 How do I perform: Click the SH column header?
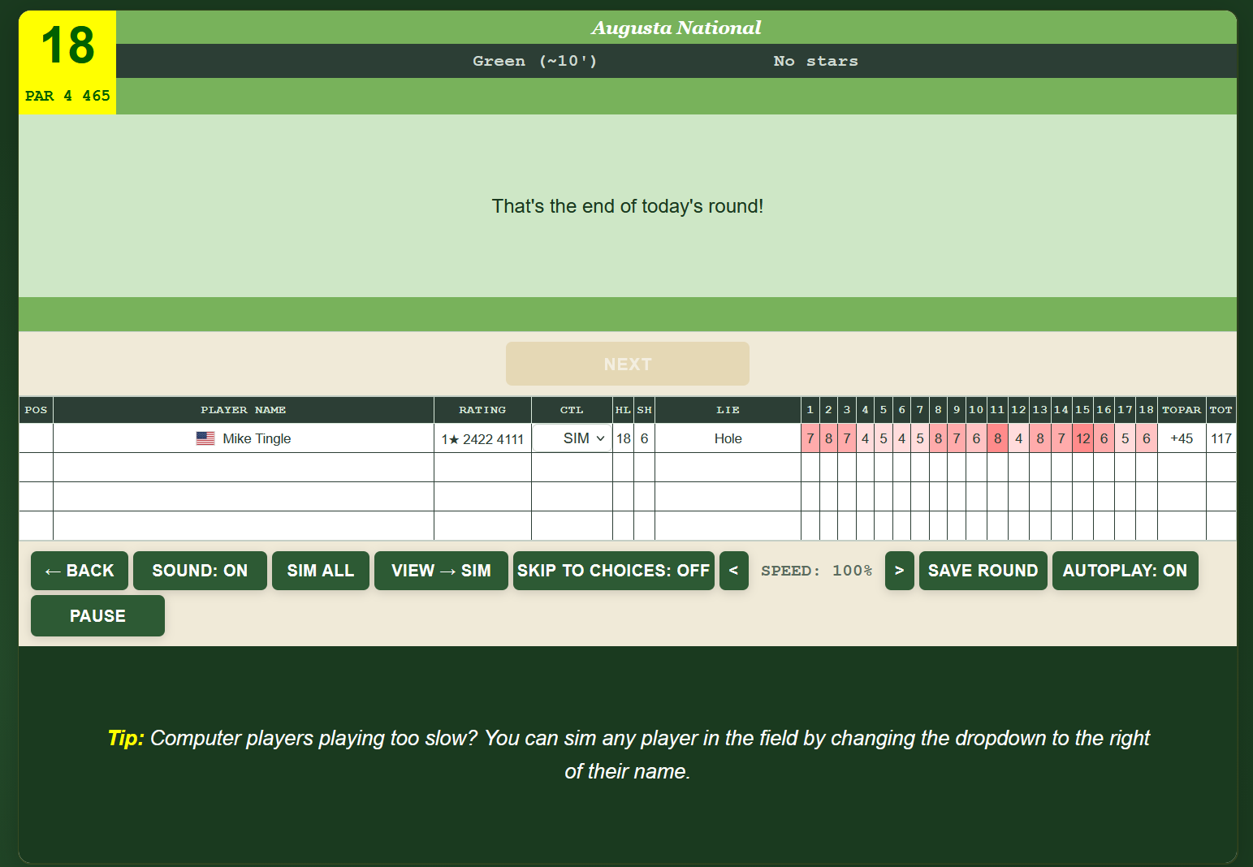coord(644,410)
